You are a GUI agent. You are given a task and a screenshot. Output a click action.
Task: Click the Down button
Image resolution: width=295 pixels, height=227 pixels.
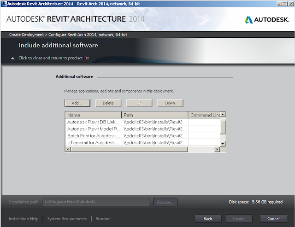[170, 103]
